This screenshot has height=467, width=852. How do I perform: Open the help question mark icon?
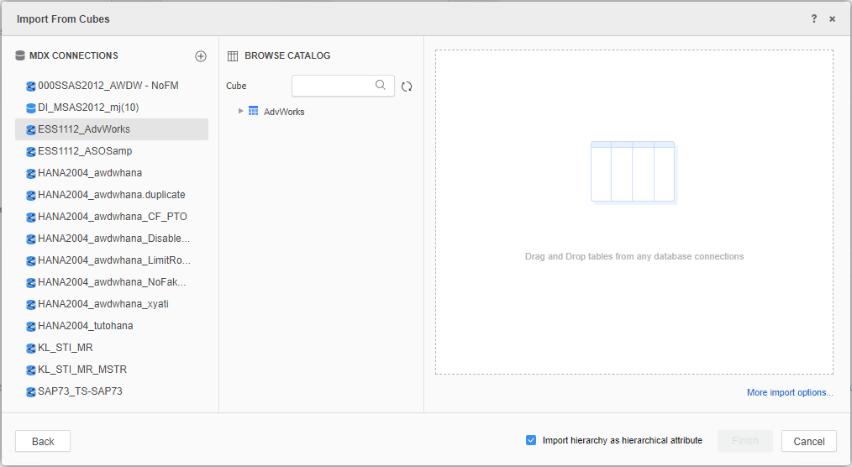pos(813,18)
